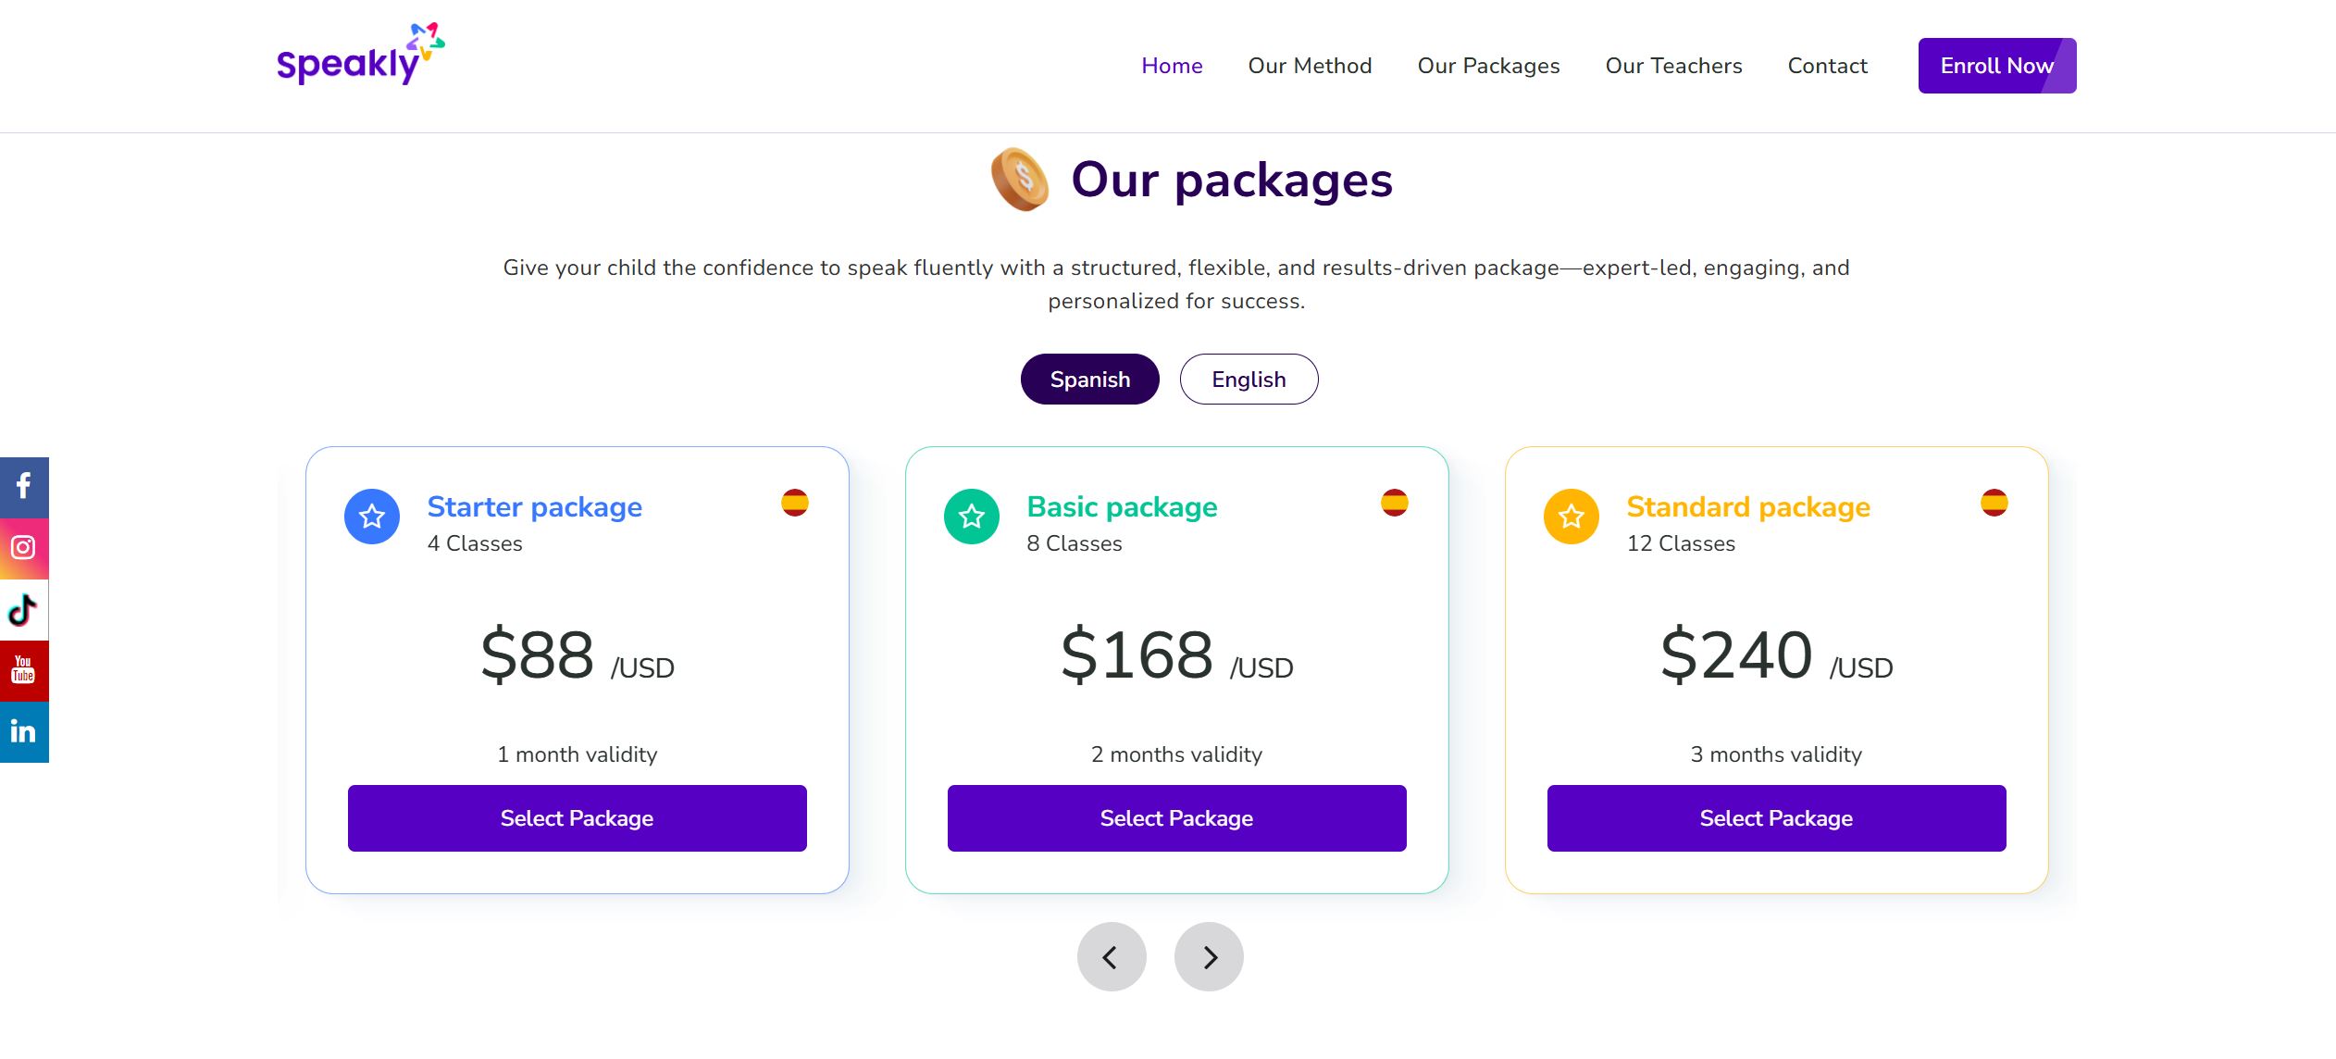
Task: Click the green star icon on Basic package
Action: click(x=971, y=517)
